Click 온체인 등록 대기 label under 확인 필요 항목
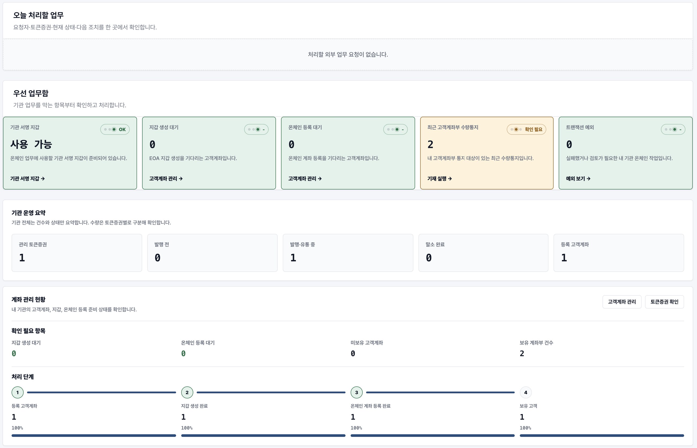The image size is (697, 448). pos(198,343)
